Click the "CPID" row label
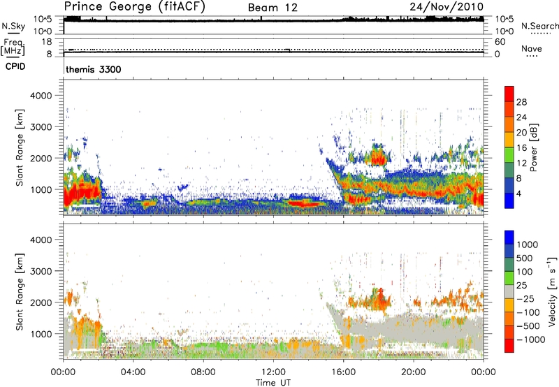The width and height of the screenshot is (559, 387). pos(15,66)
